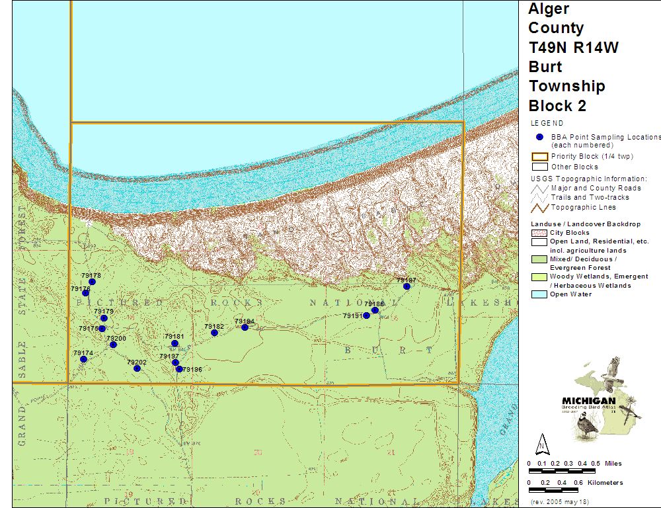The width and height of the screenshot is (661, 508).
Task: Click the BBA Point Sampling Locations legend dot
Action: tap(539, 137)
